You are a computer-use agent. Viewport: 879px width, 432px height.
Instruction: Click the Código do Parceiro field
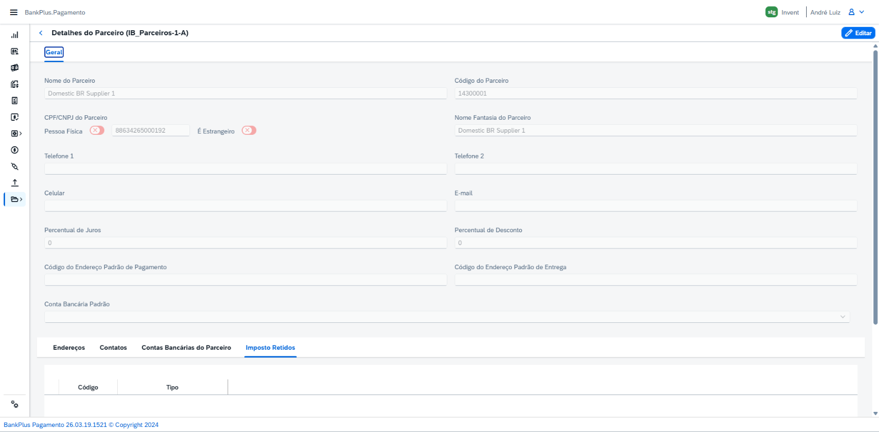656,93
